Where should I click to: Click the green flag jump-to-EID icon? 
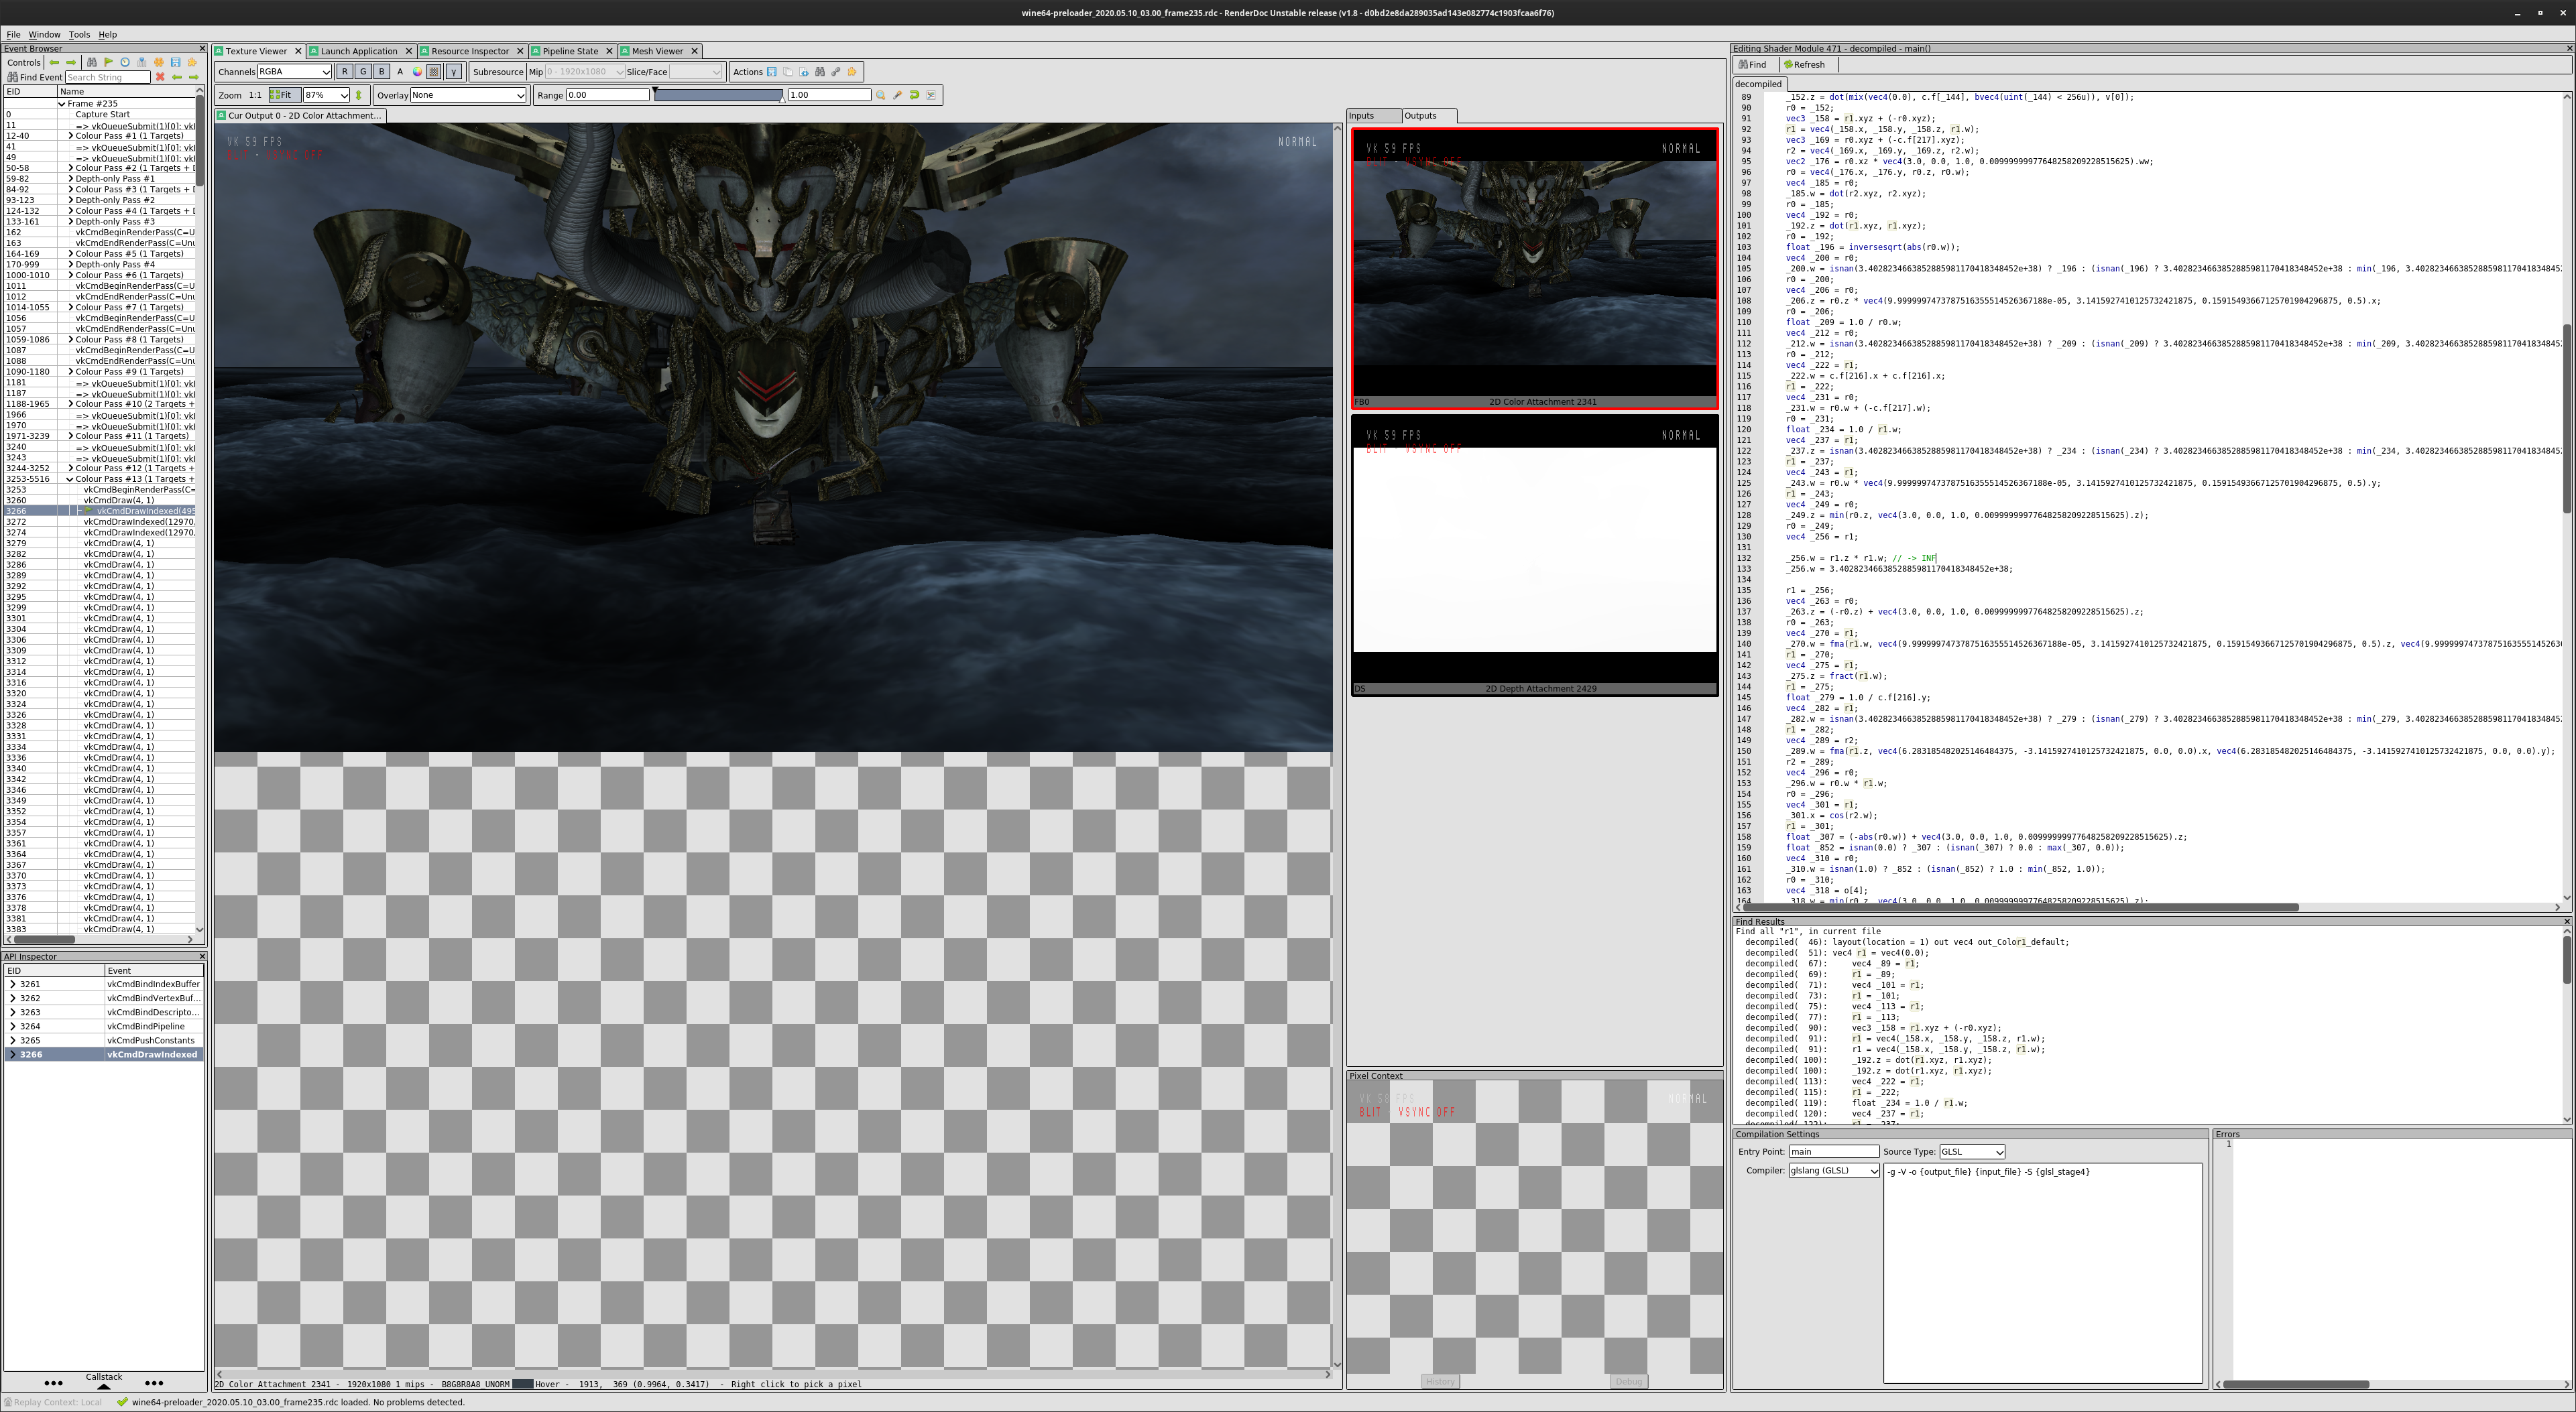pos(109,62)
